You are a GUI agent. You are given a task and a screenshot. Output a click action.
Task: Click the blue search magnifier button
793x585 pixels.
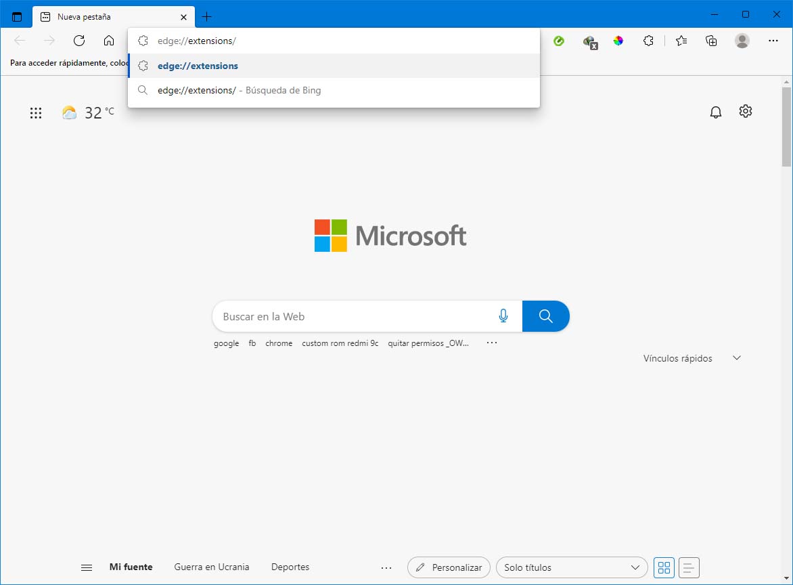(545, 316)
